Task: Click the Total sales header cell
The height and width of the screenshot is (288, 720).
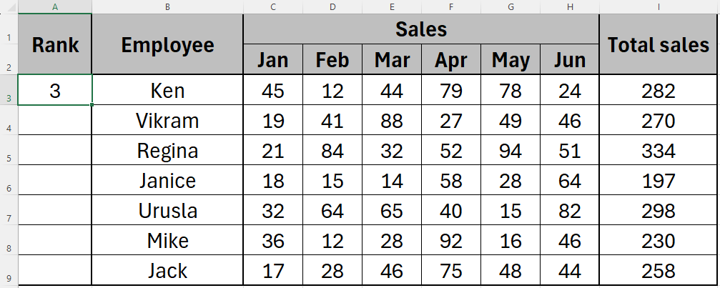Action: 659,44
